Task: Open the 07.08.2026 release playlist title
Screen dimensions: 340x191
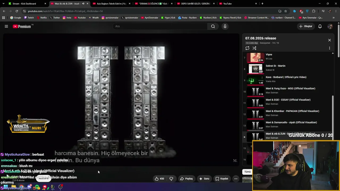Action: 261,38
